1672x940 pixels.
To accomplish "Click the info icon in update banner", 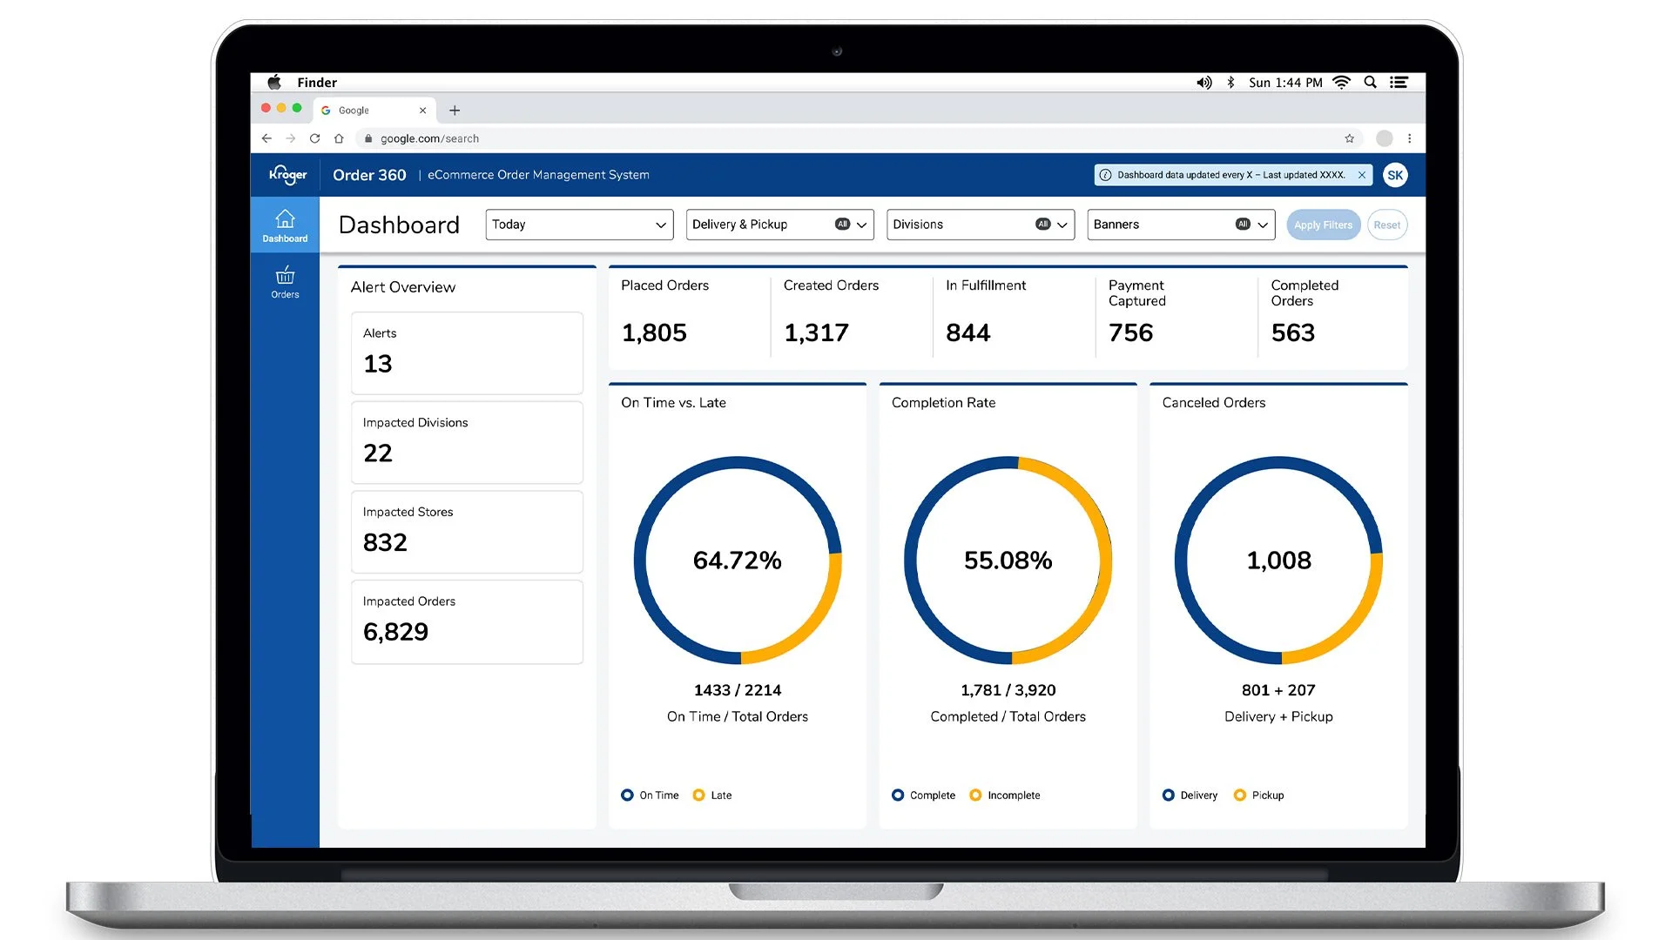I will point(1105,175).
